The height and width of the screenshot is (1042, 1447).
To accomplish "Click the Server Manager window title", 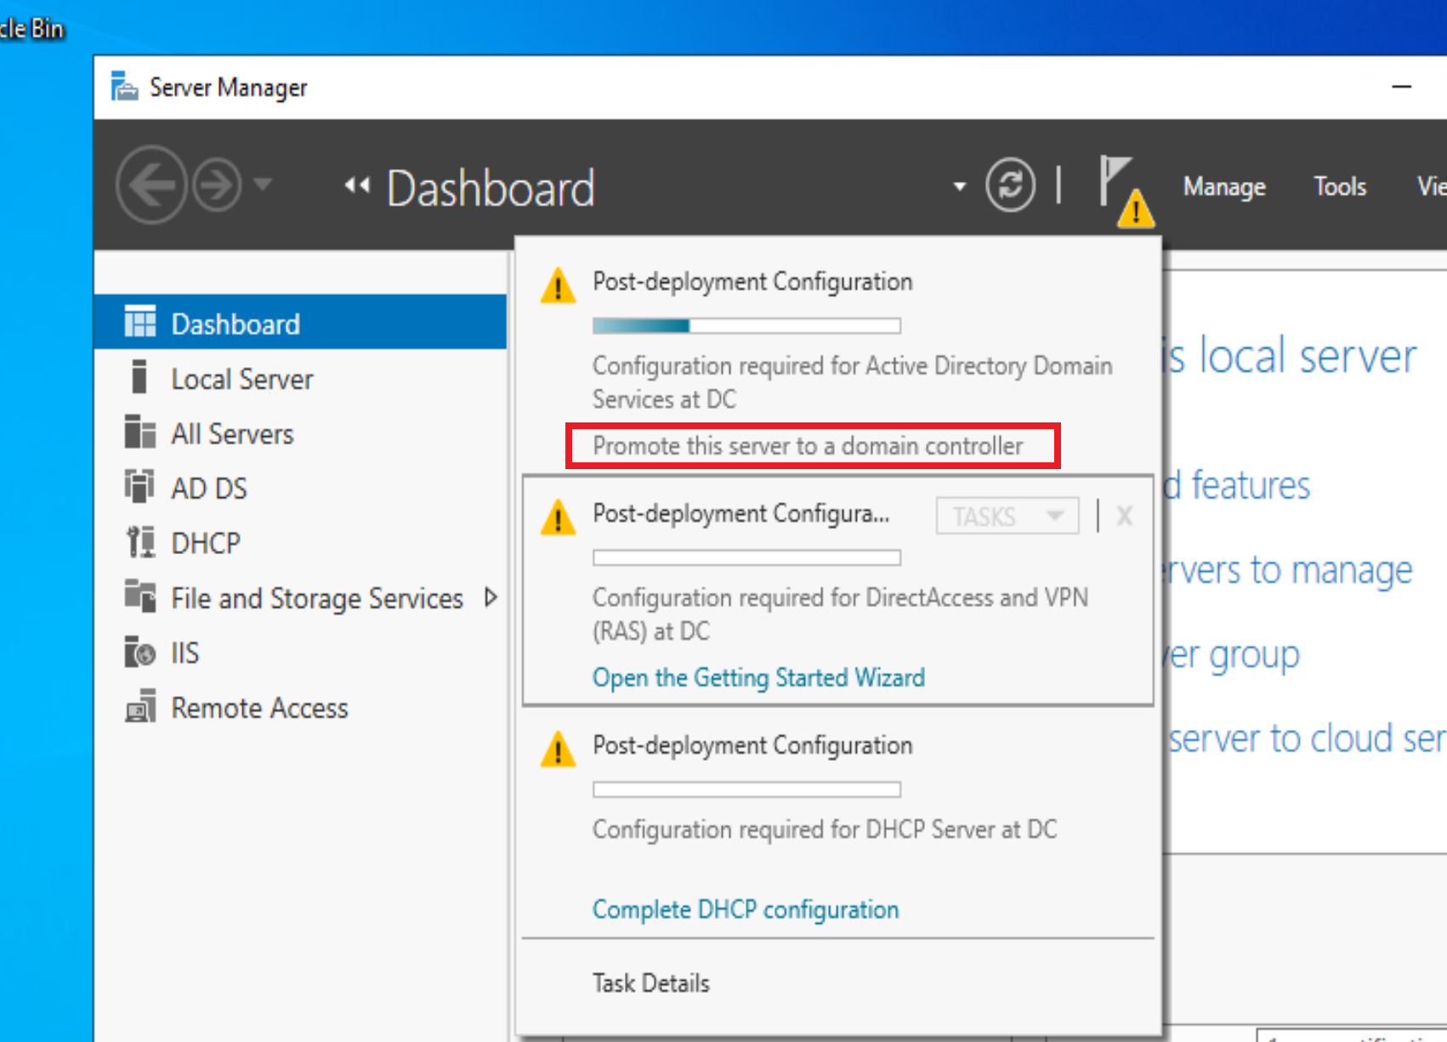I will [x=229, y=88].
